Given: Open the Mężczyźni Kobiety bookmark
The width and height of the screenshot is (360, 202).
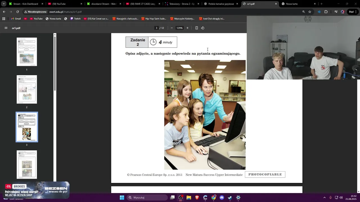Looking at the screenshot, I should click(x=182, y=19).
